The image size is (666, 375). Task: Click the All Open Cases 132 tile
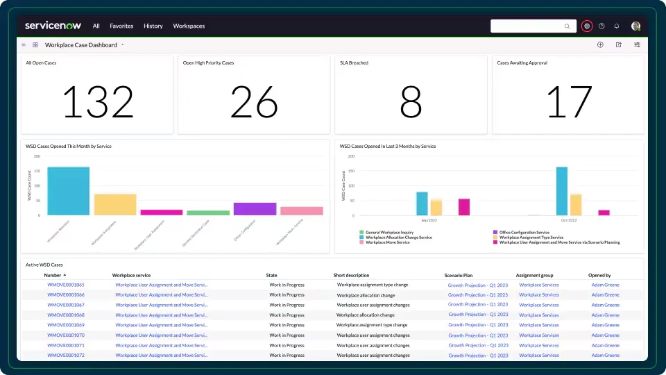tap(97, 95)
